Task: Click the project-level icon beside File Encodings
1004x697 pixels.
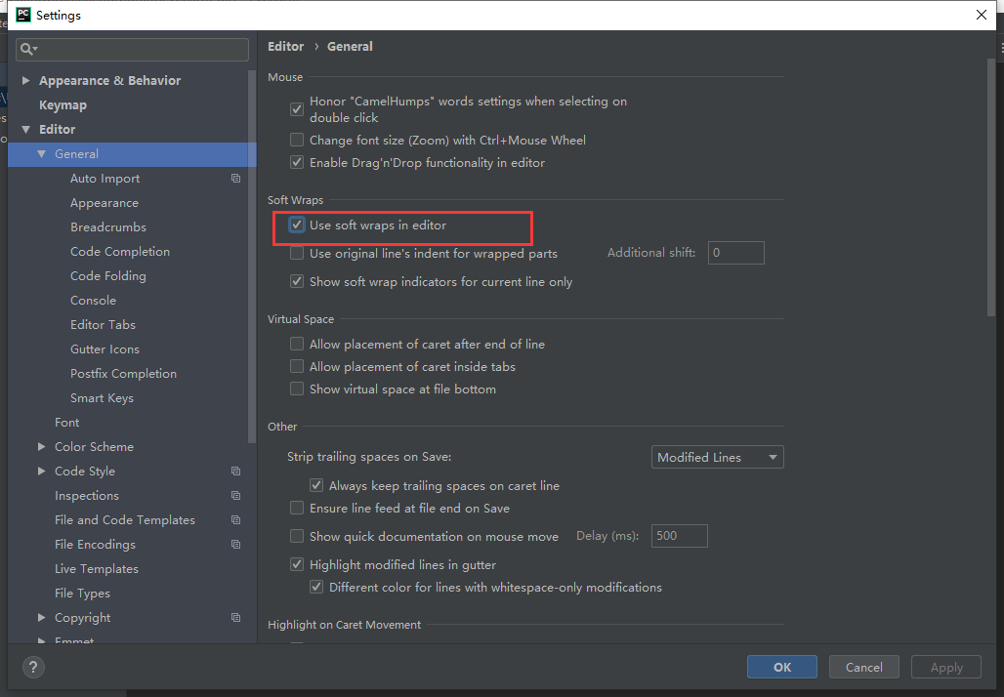Action: [235, 545]
